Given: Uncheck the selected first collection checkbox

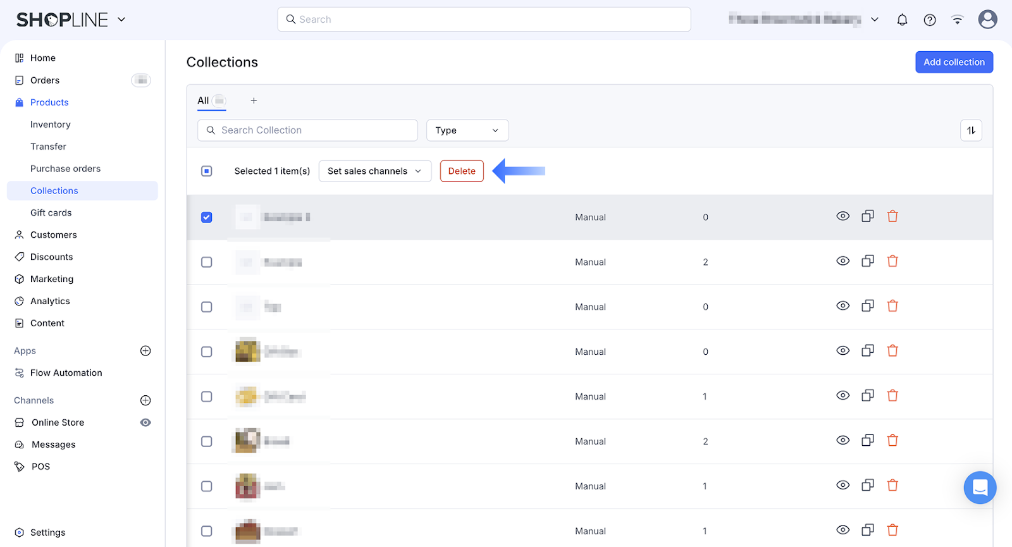Looking at the screenshot, I should [207, 217].
